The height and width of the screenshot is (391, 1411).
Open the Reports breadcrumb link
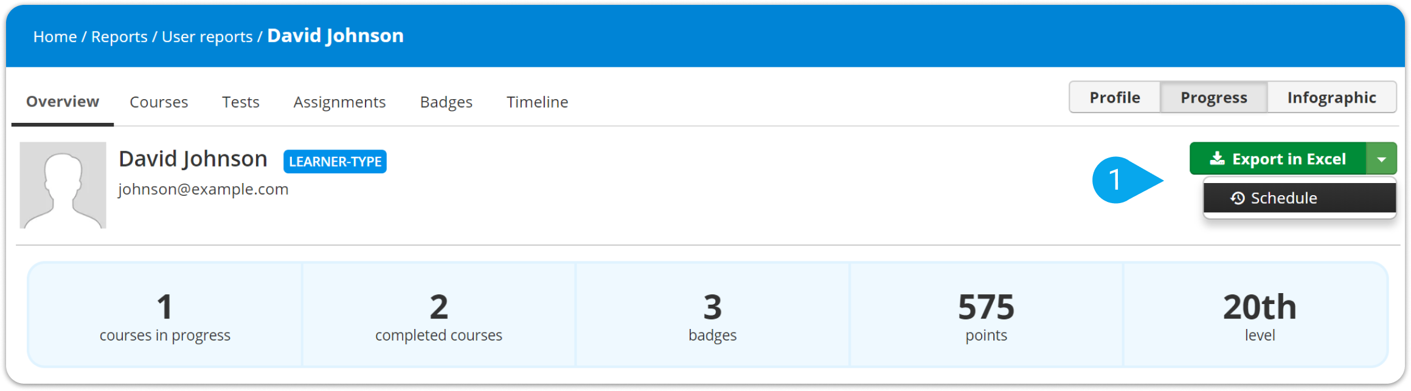pos(119,36)
